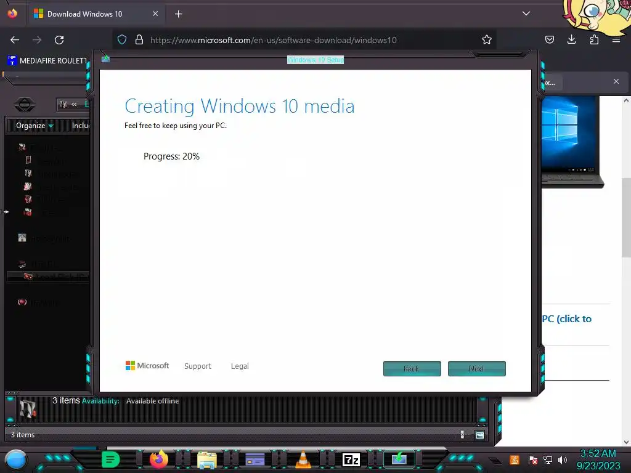Open the tracking protection shield icon
This screenshot has width=631, height=473.
tap(122, 40)
